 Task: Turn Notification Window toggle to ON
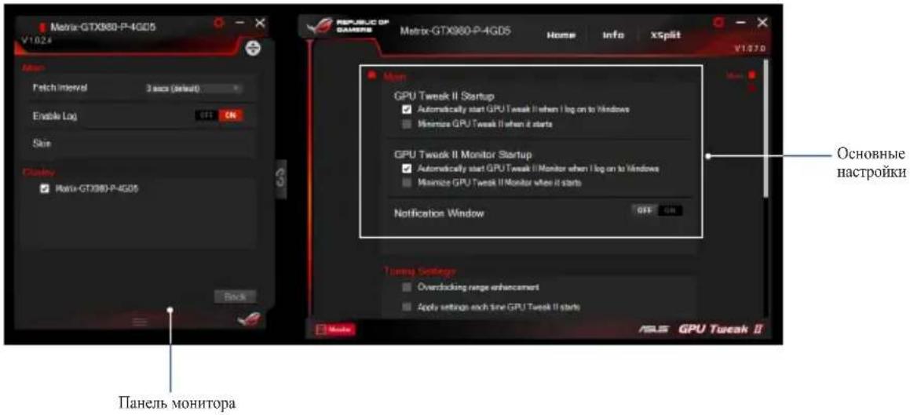click(671, 210)
